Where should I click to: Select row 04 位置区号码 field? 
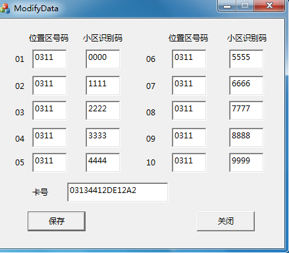49,138
